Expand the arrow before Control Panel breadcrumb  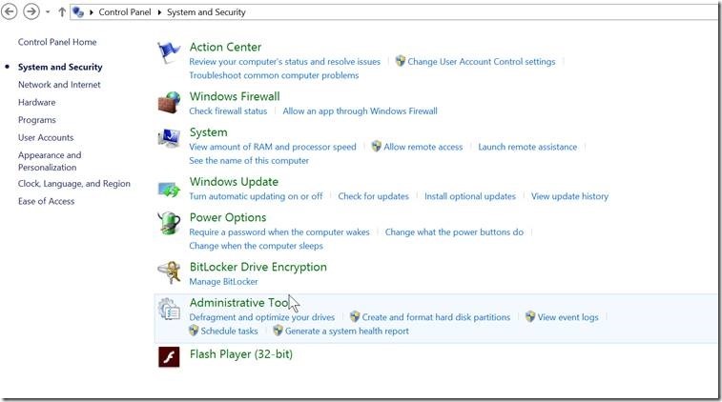[92, 12]
